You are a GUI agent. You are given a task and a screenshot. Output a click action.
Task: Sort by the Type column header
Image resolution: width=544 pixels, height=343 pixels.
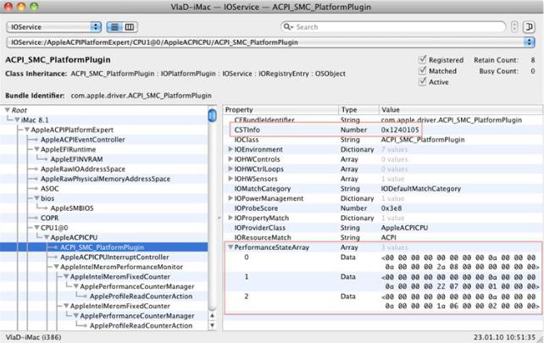tap(358, 109)
